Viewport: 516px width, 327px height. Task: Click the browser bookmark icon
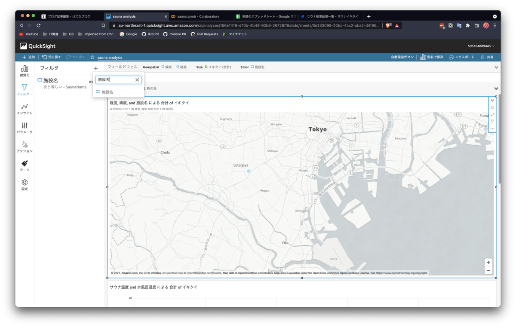[x=103, y=25]
